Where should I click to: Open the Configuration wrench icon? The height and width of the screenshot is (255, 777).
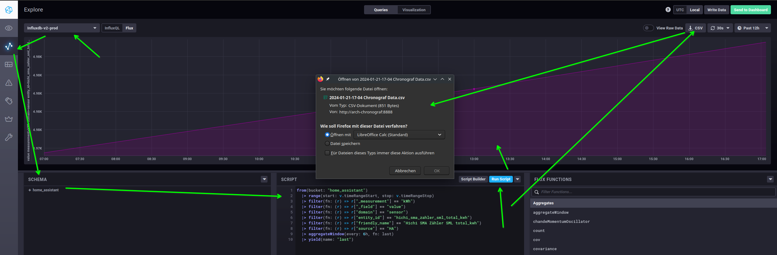coord(9,137)
